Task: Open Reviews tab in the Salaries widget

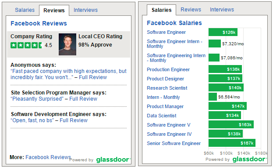Action: click(191, 9)
